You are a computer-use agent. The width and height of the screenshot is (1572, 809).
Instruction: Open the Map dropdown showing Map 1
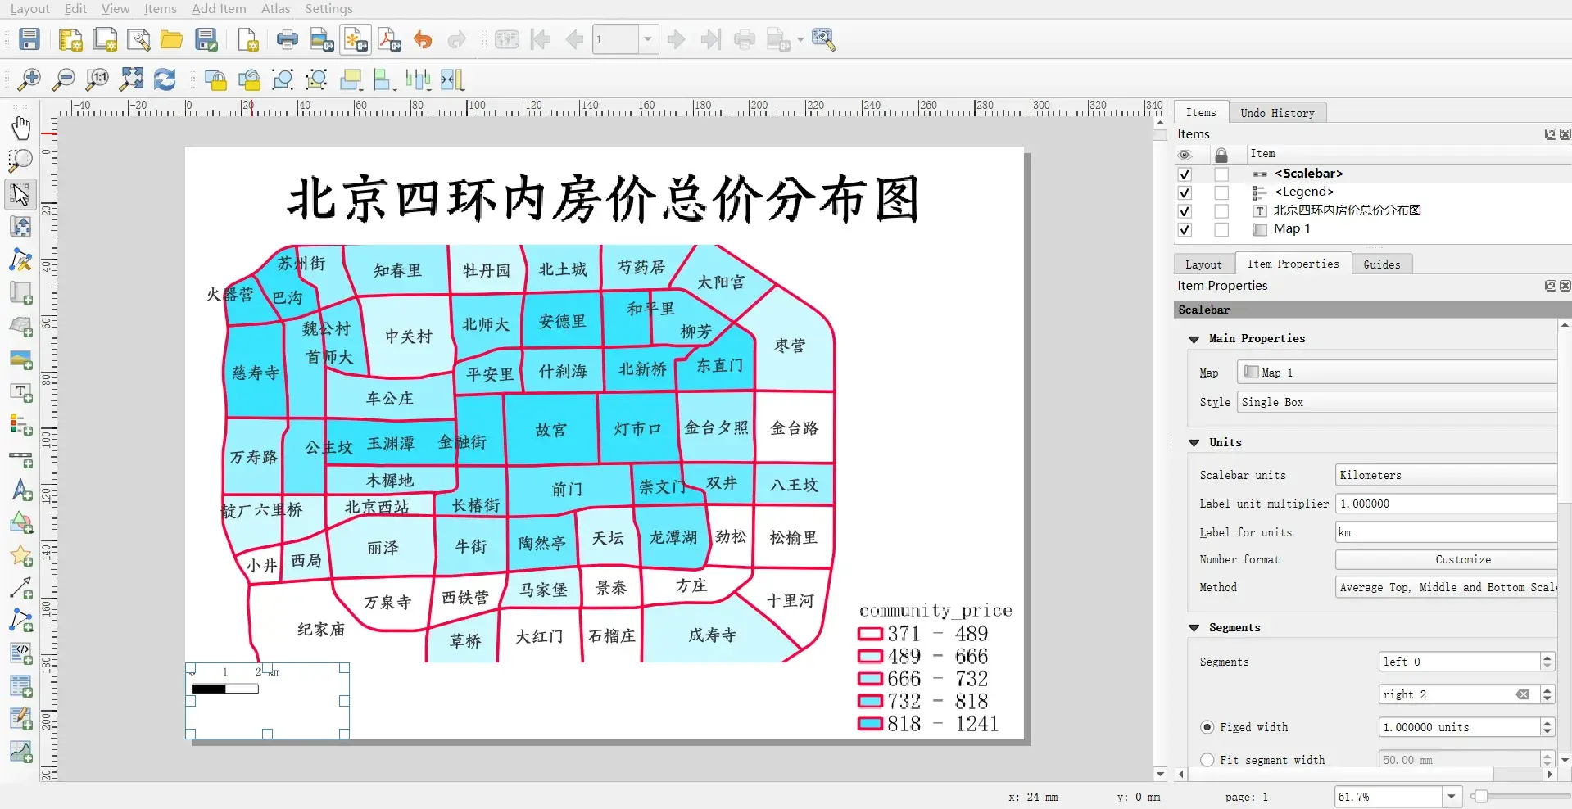(x=1397, y=373)
